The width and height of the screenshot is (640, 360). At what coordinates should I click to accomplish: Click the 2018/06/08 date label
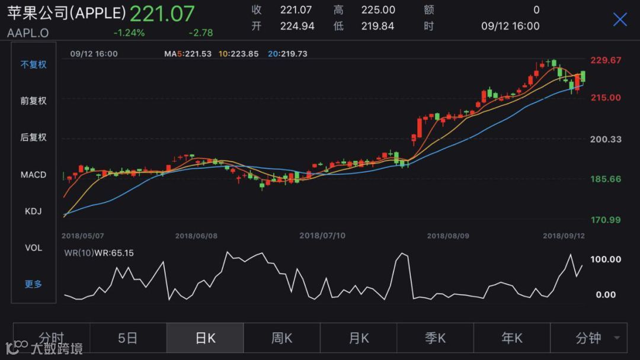coord(196,236)
